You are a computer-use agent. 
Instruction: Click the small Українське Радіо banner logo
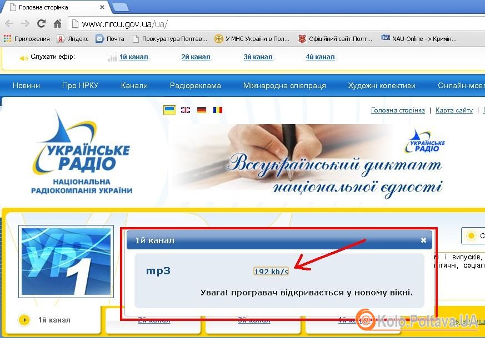(426, 142)
